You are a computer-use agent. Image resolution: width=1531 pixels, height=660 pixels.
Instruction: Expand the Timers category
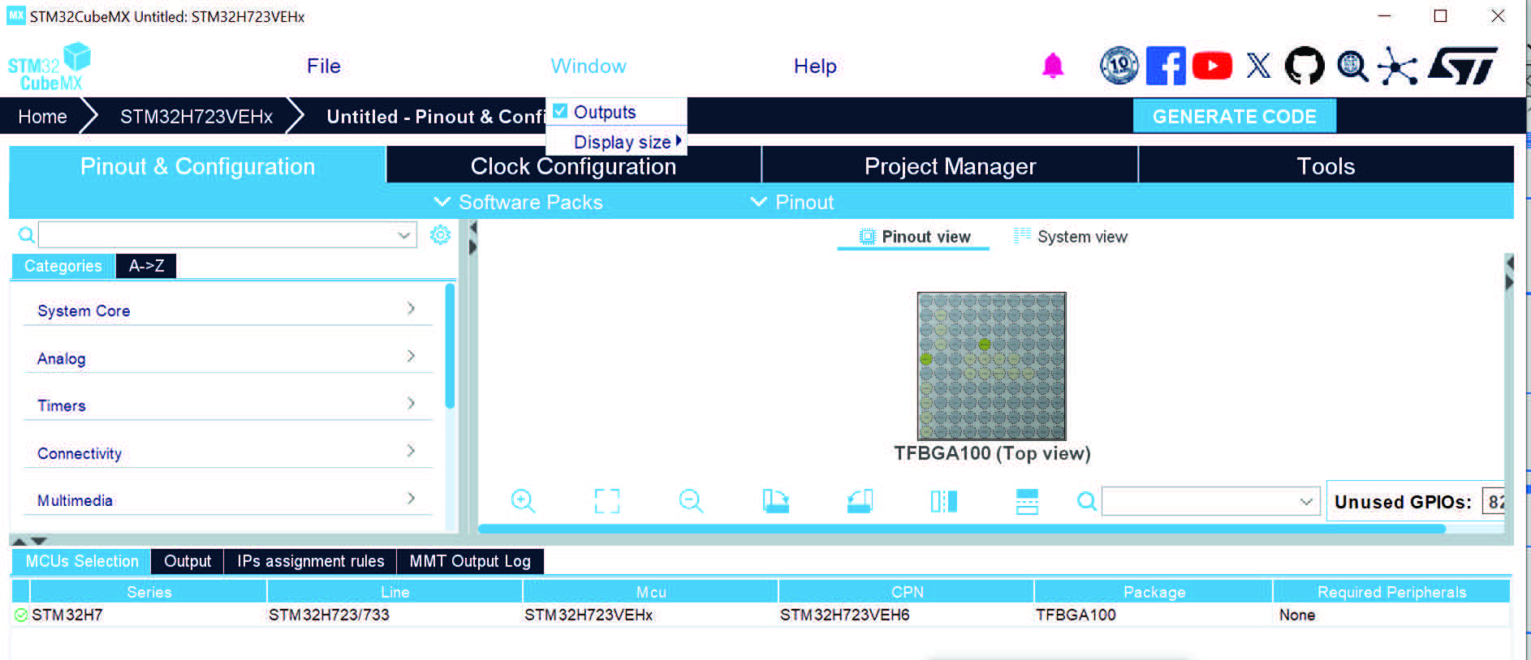(227, 405)
